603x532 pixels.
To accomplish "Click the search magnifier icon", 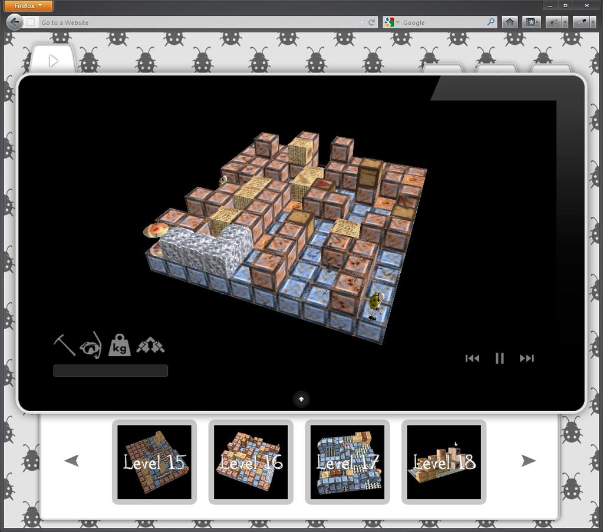I will (490, 22).
